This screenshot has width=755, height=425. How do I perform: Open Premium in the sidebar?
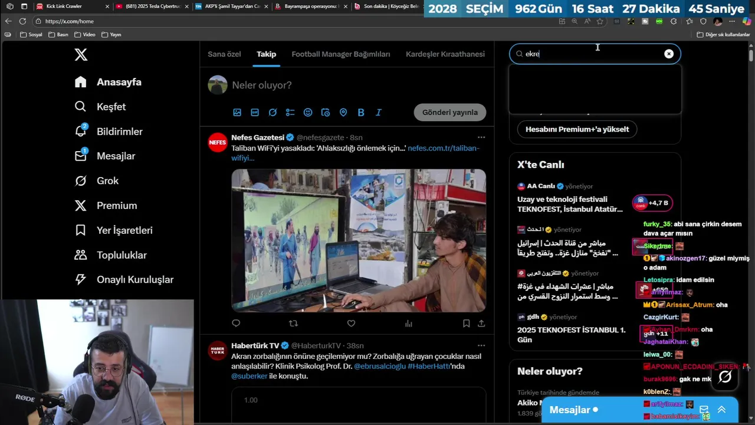106,206
